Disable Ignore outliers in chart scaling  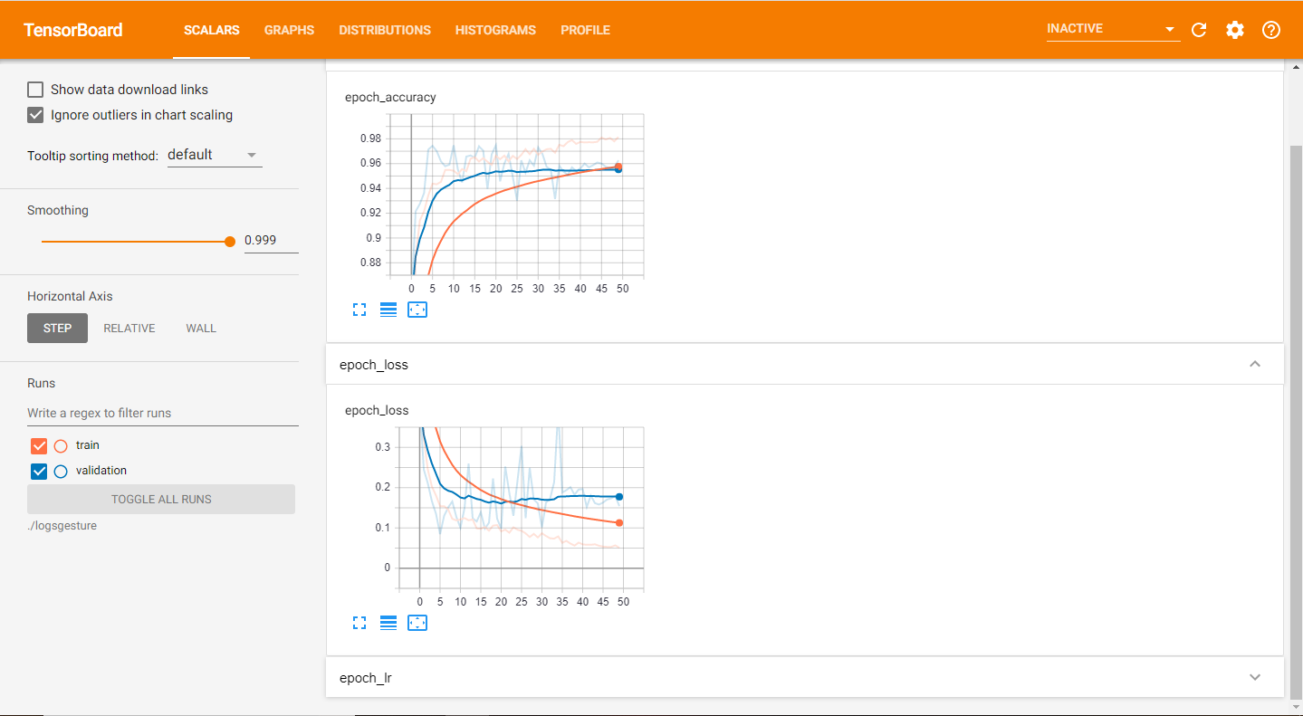(x=35, y=115)
